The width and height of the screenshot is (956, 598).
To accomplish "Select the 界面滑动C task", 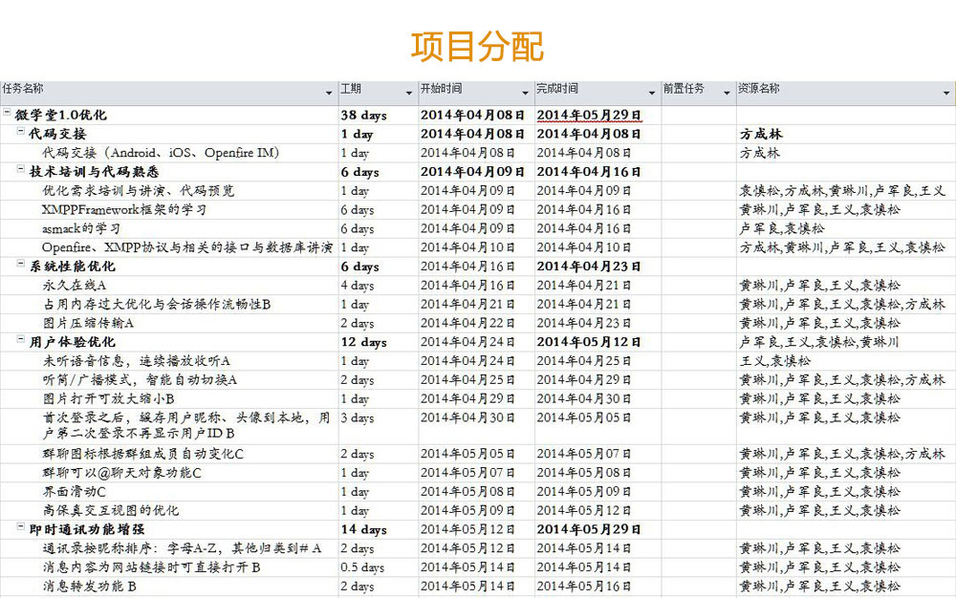I will point(75,492).
